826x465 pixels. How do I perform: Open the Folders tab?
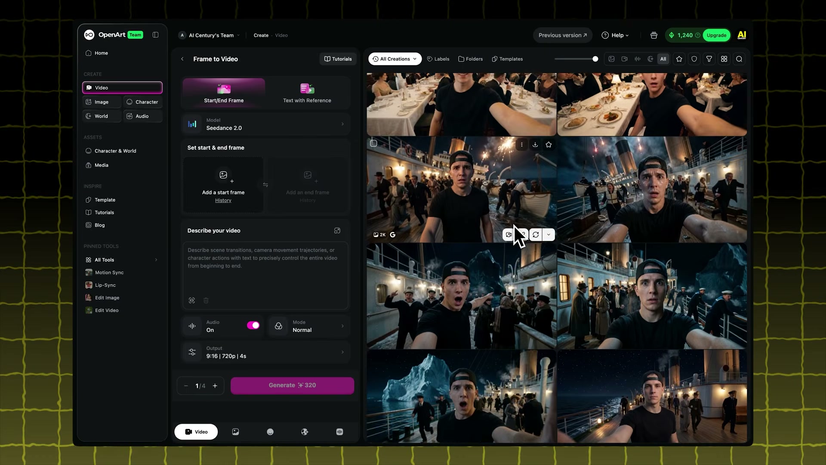tap(471, 59)
